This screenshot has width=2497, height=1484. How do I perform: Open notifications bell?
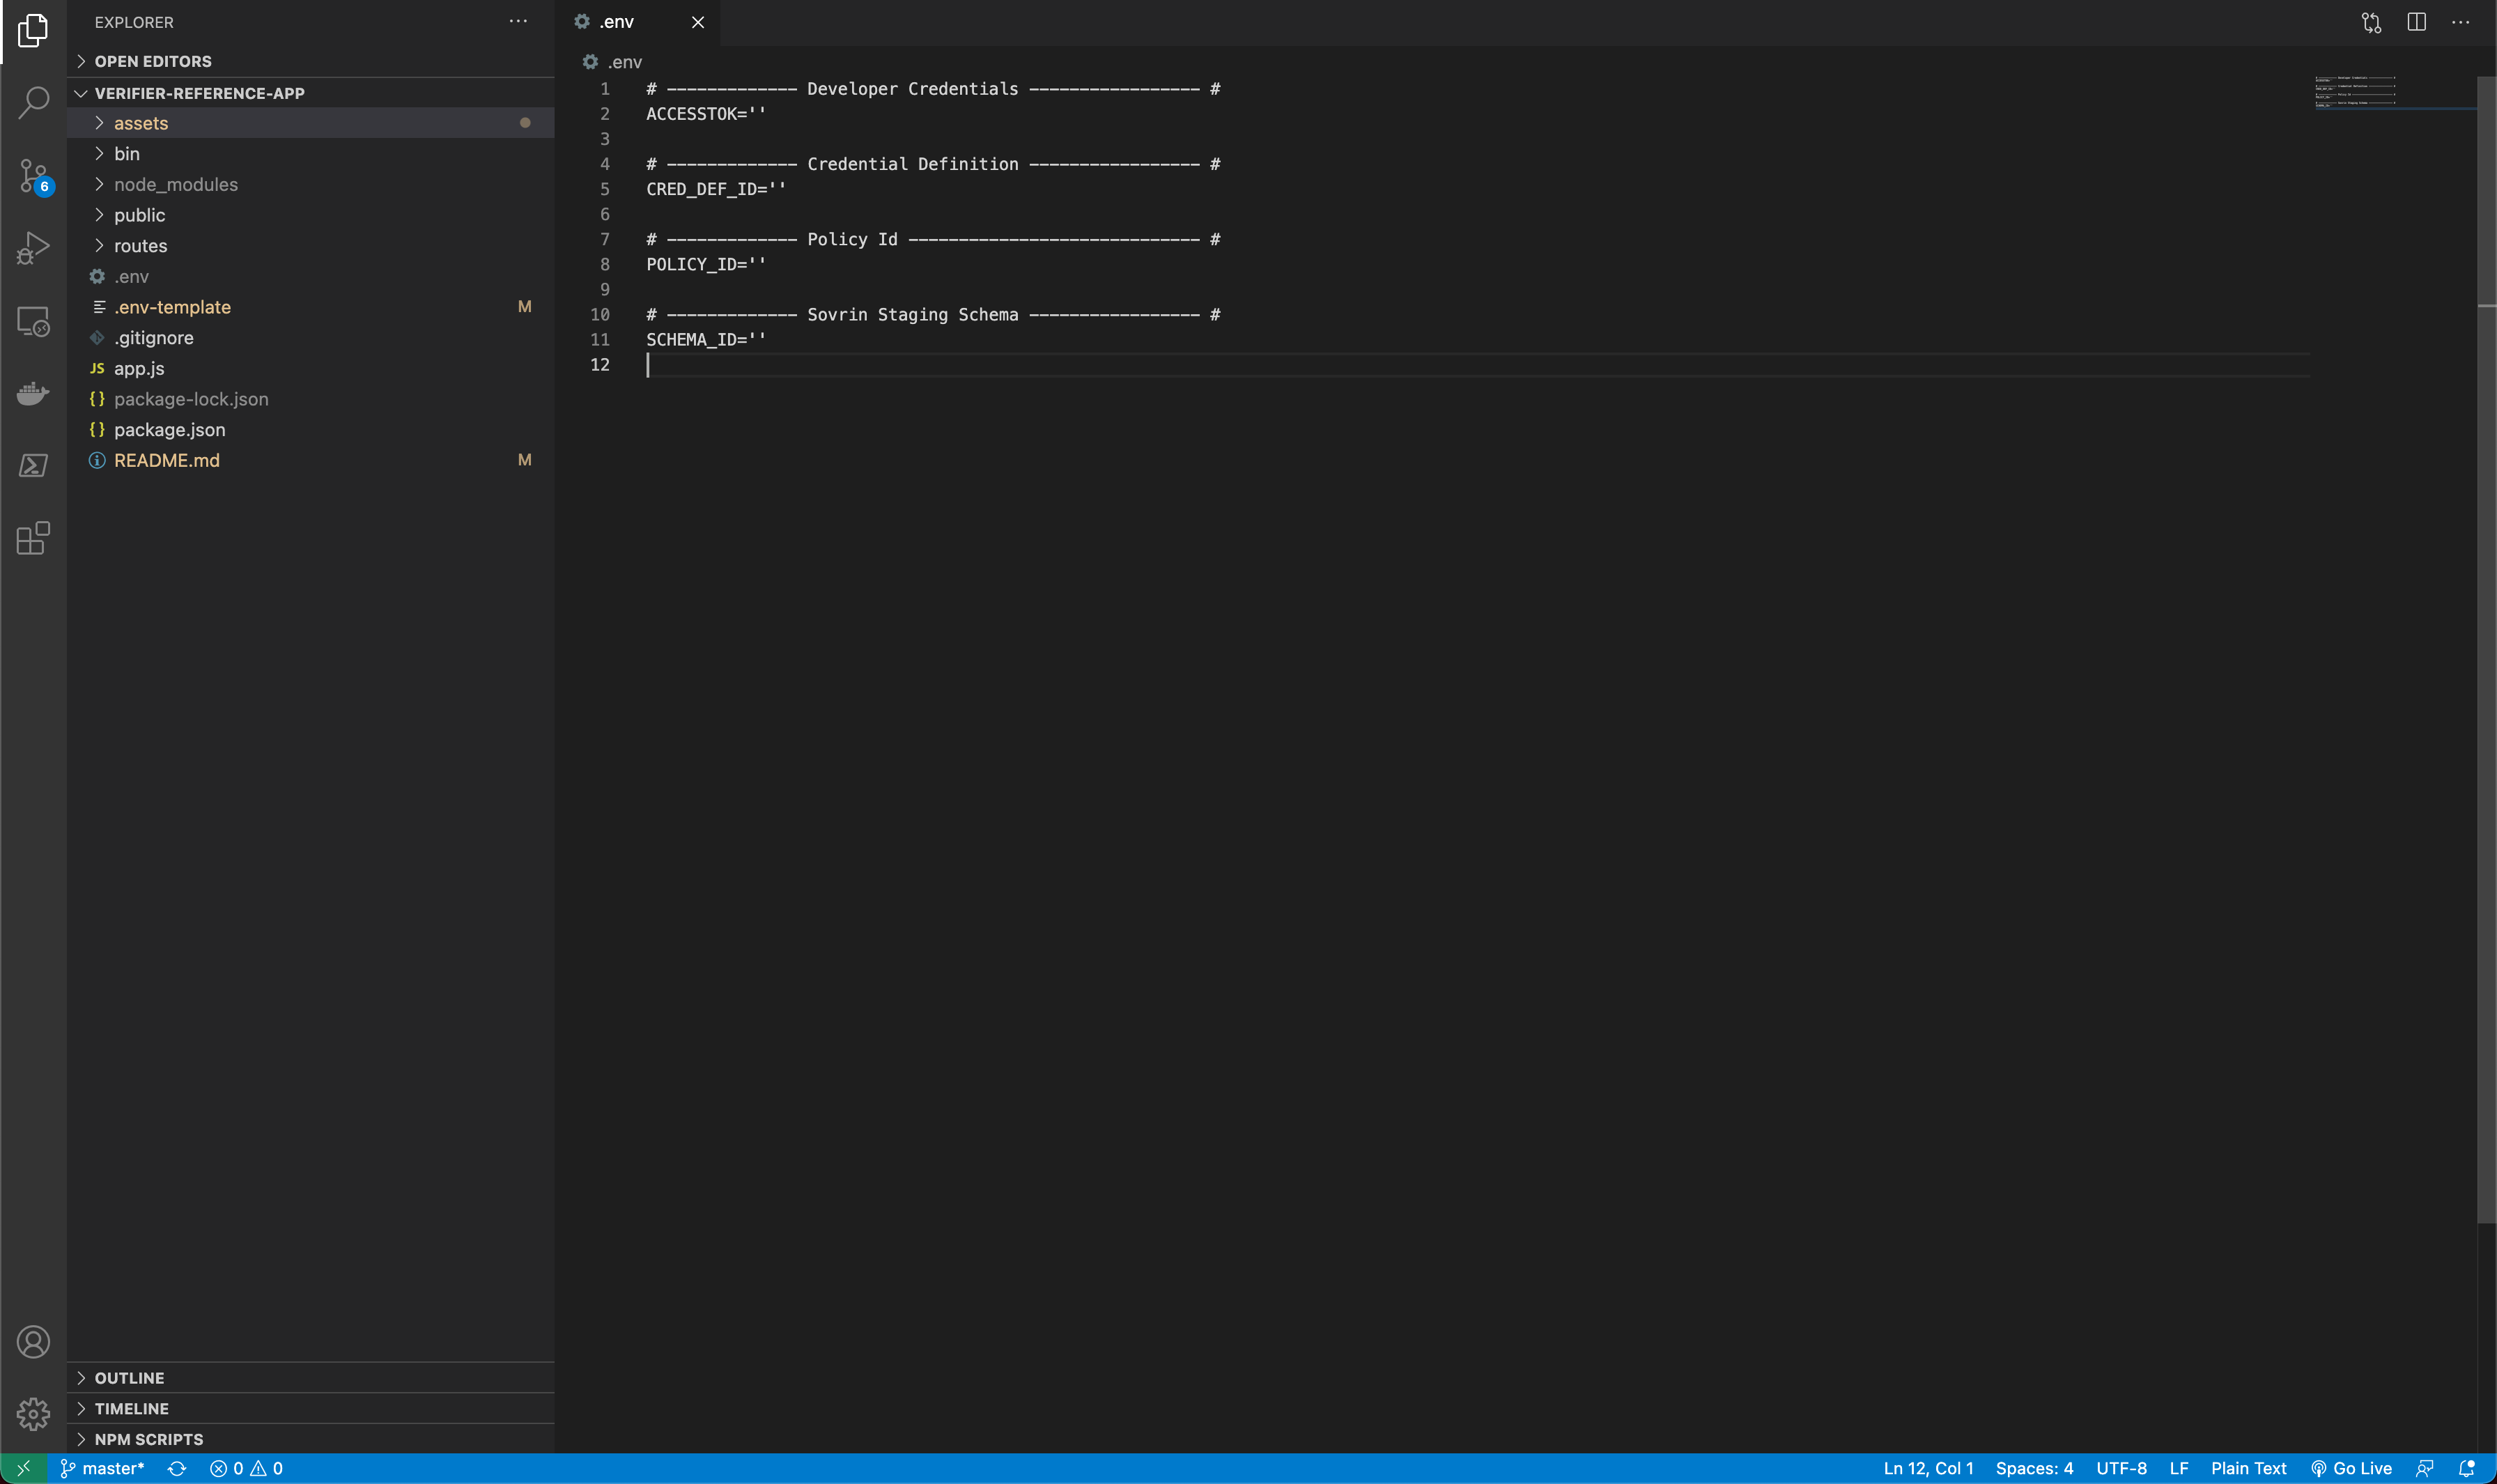point(2467,1468)
